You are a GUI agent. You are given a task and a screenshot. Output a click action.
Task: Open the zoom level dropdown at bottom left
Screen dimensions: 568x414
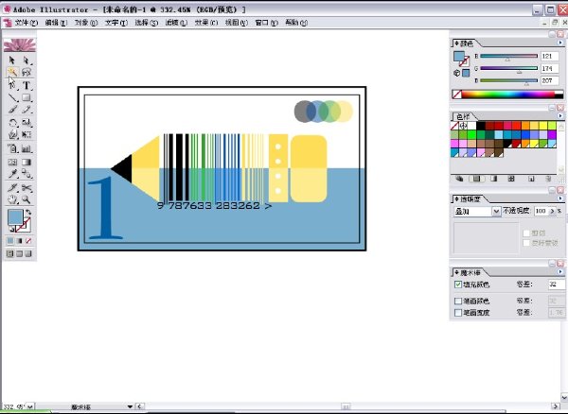[x=29, y=406]
